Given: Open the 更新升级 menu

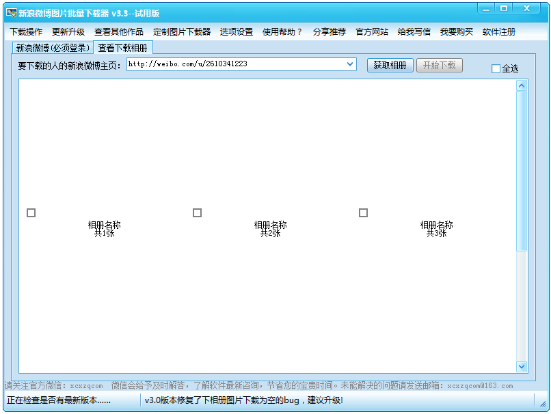Looking at the screenshot, I should 68,32.
